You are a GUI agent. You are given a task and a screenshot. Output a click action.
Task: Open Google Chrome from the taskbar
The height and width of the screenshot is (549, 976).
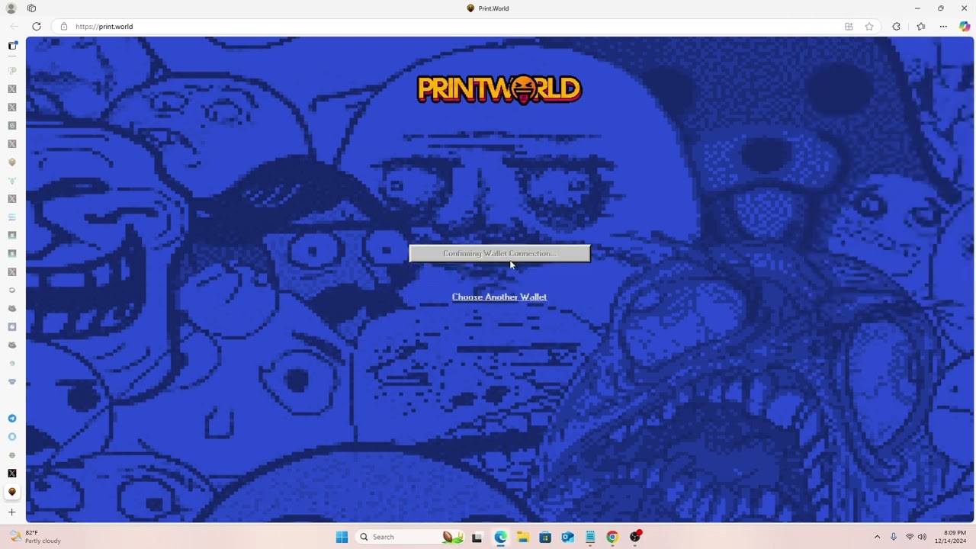(612, 537)
